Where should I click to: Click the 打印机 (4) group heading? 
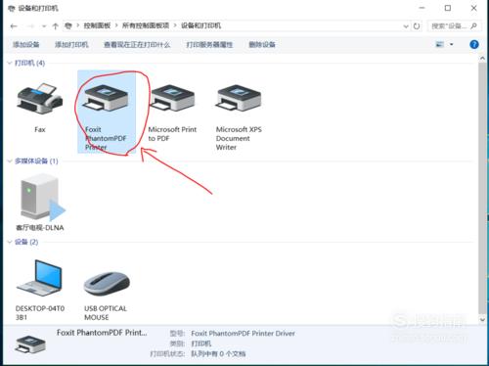pyautogui.click(x=30, y=63)
